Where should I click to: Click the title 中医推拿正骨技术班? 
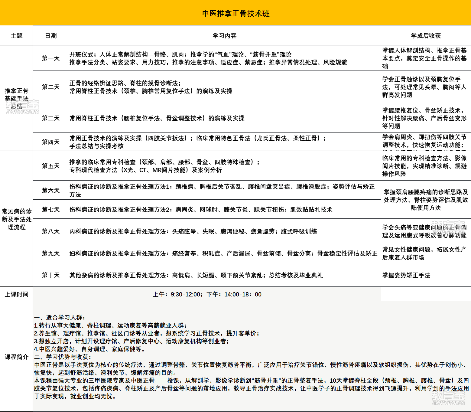(235, 14)
